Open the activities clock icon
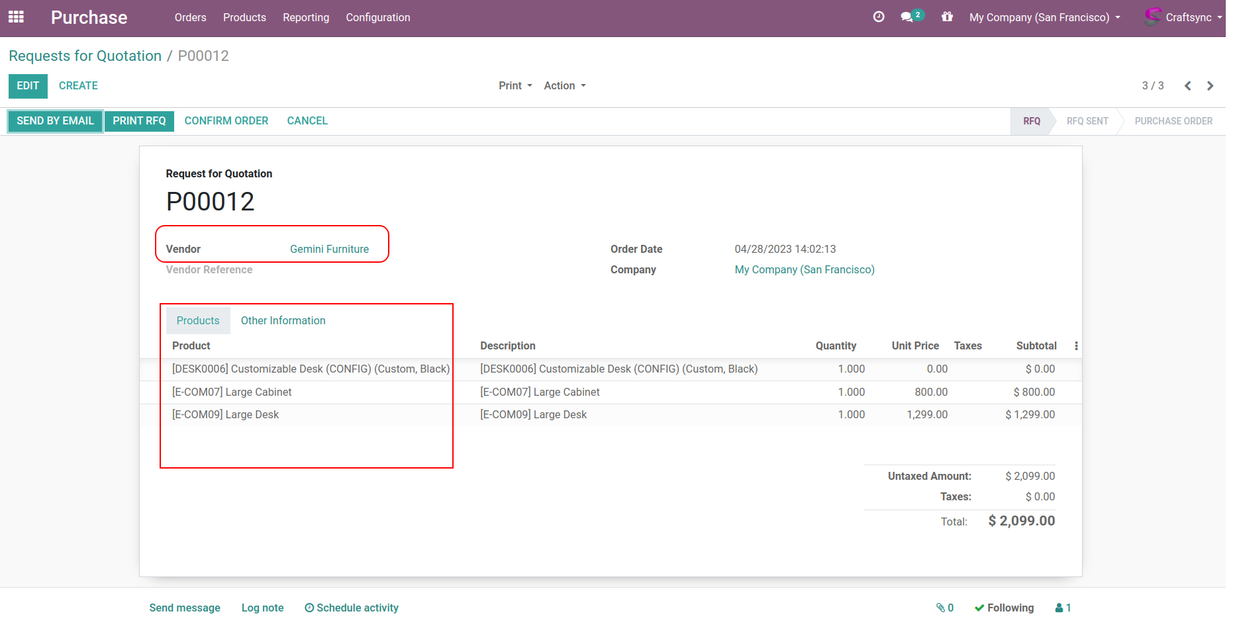 coord(879,17)
